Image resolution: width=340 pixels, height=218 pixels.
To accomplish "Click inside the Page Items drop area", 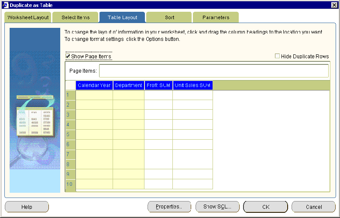I will [213, 71].
